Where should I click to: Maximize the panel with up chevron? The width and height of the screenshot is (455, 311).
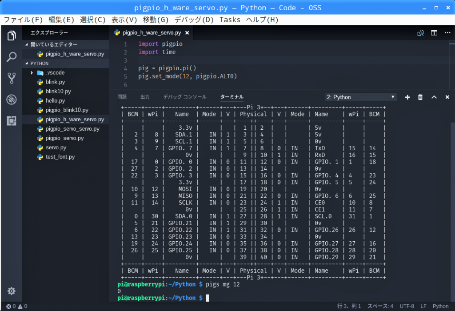tap(434, 97)
